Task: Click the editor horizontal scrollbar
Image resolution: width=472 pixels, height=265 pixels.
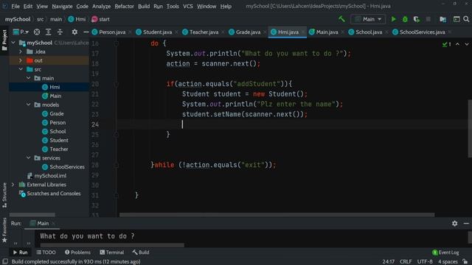Action: click(x=277, y=215)
